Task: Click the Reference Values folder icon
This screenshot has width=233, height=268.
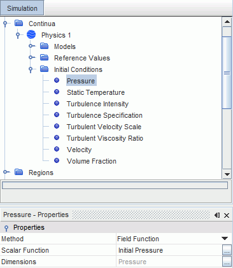Action: pyautogui.click(x=45, y=57)
